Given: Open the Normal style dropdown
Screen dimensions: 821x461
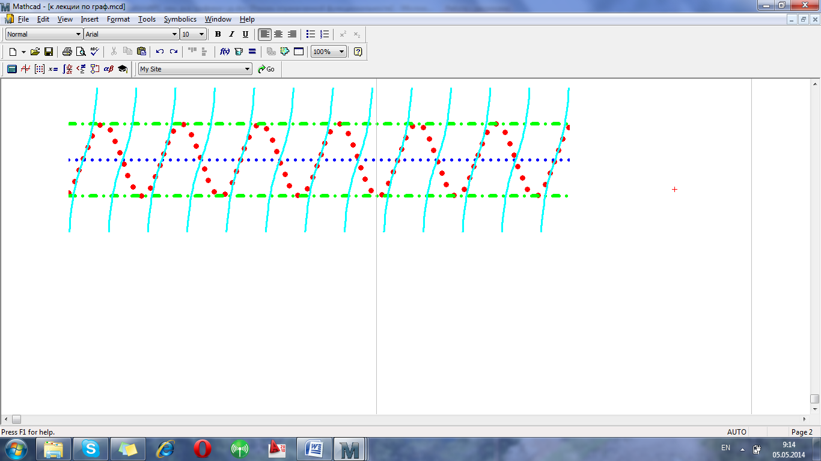Looking at the screenshot, I should [78, 34].
